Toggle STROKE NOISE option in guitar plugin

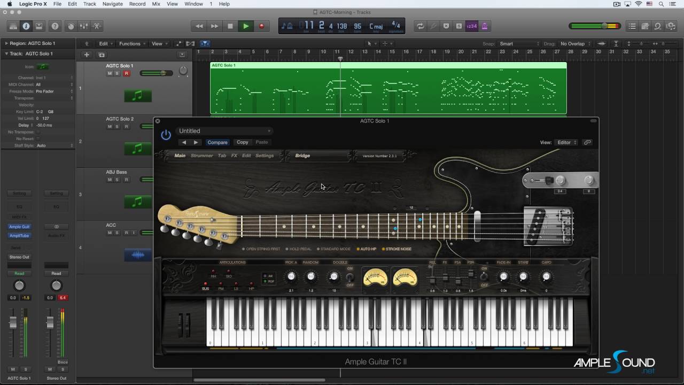pyautogui.click(x=396, y=249)
